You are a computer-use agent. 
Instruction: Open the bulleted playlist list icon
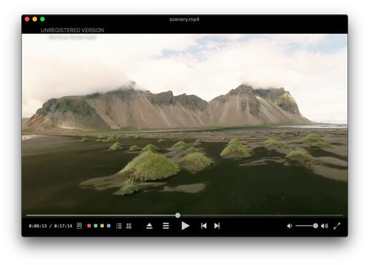pyautogui.click(x=119, y=226)
